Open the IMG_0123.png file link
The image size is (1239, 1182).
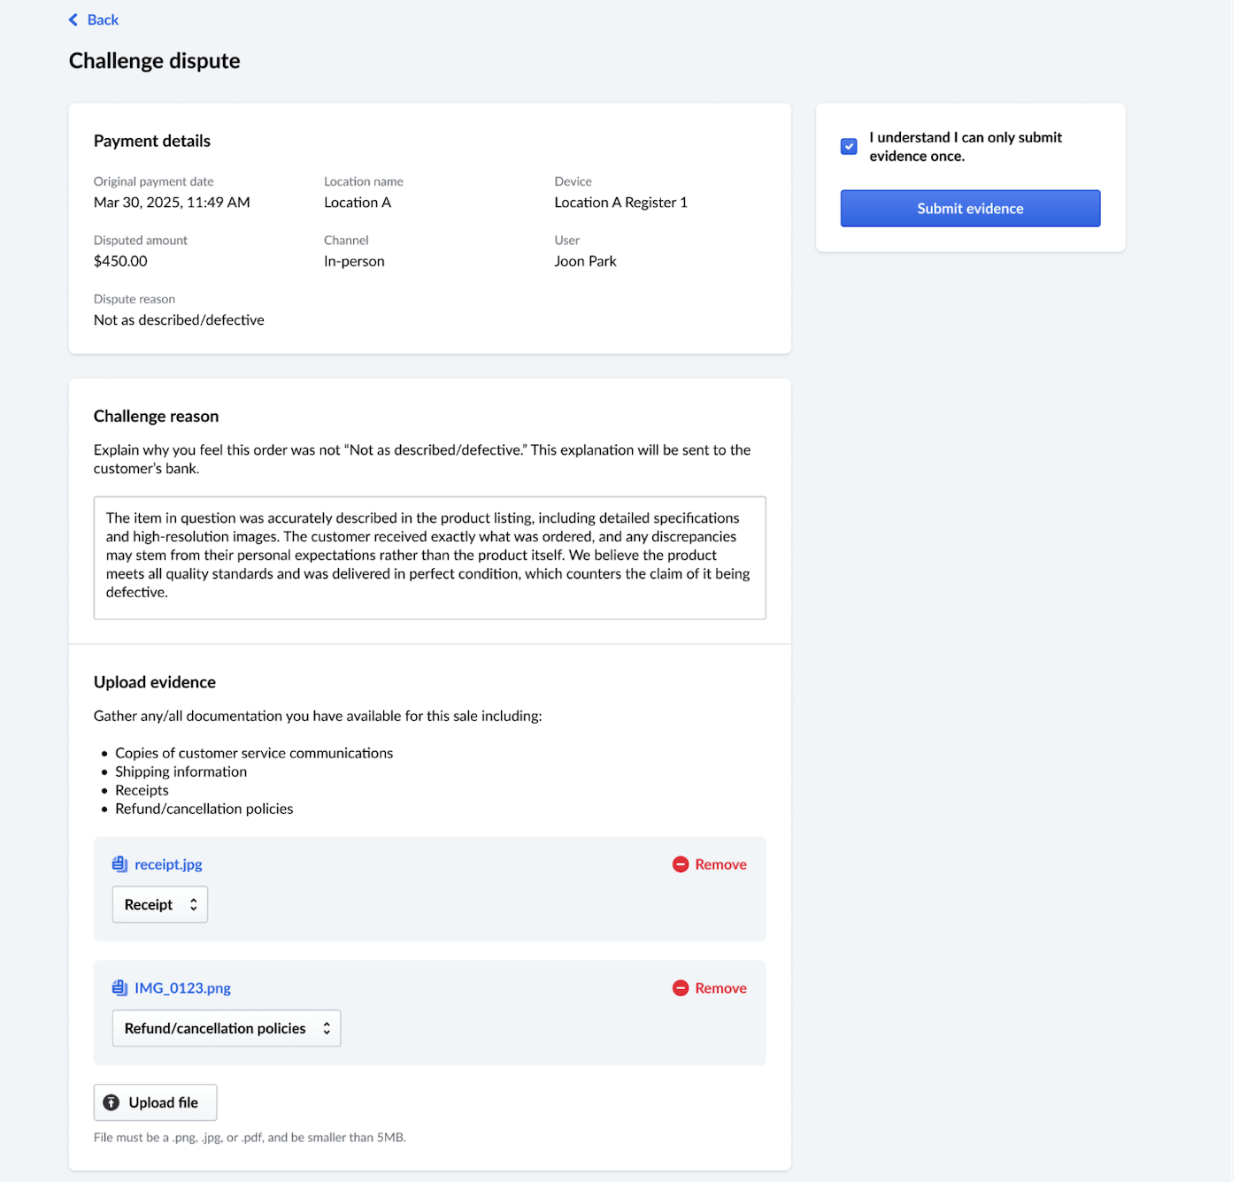click(181, 987)
